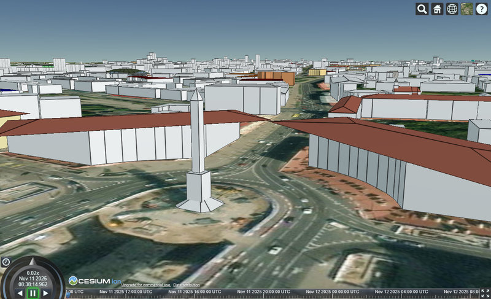The width and height of the screenshot is (491, 299).
Task: Open the base layer imagery picker
Action: tap(467, 9)
